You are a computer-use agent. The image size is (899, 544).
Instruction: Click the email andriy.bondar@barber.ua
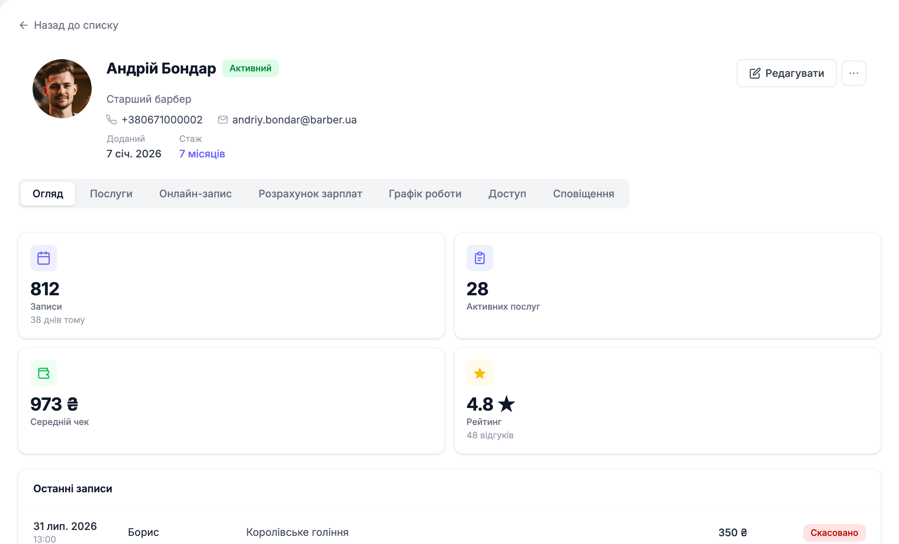point(294,120)
